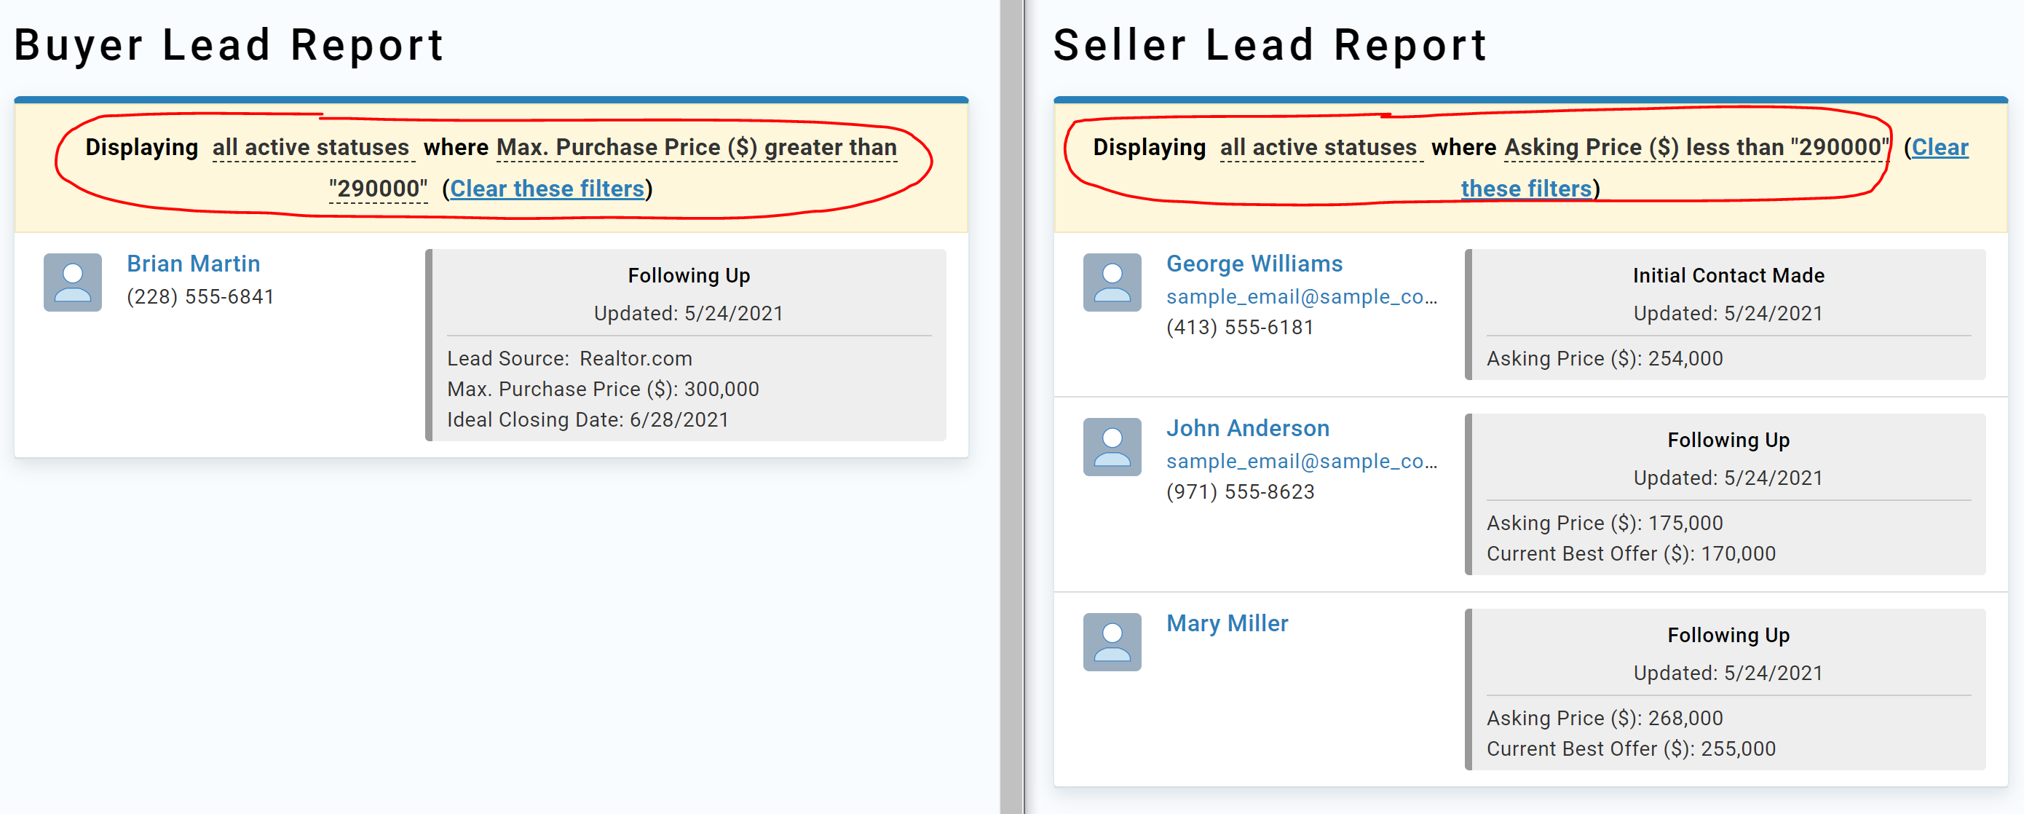Change buyer report 'all active statuses' filter
This screenshot has height=814, width=2024.
(311, 147)
